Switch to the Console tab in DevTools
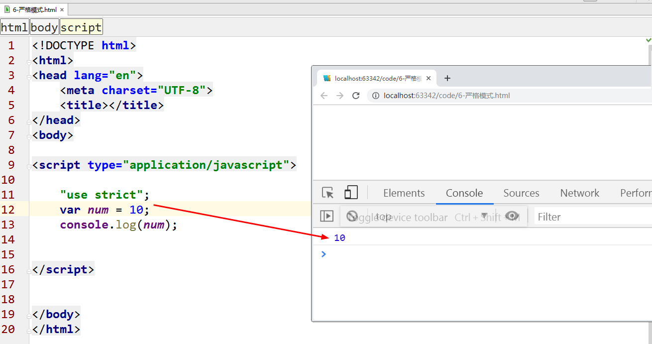Viewport: 652px width, 344px height. (x=464, y=193)
